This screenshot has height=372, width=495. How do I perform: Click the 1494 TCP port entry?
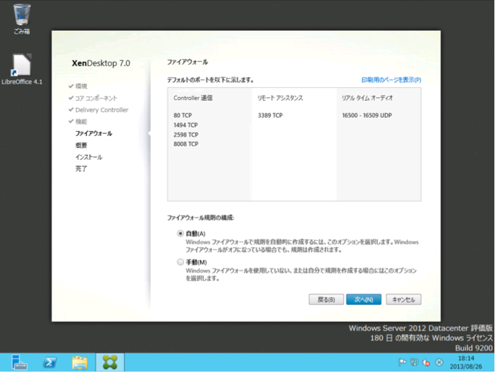[185, 125]
